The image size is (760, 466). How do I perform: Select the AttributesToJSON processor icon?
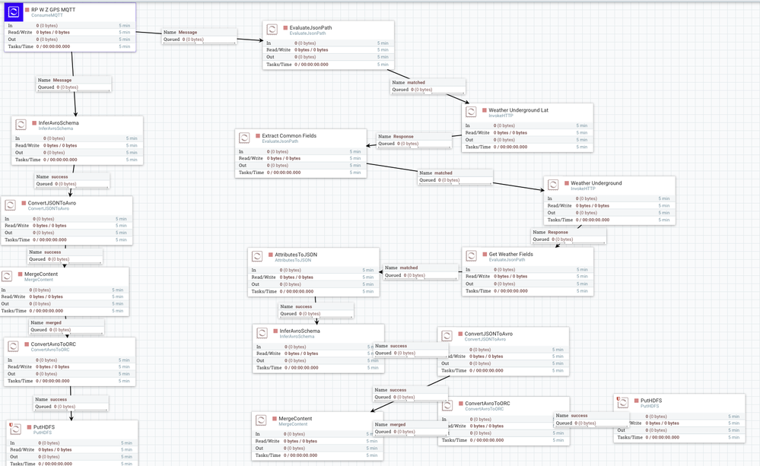coord(257,256)
